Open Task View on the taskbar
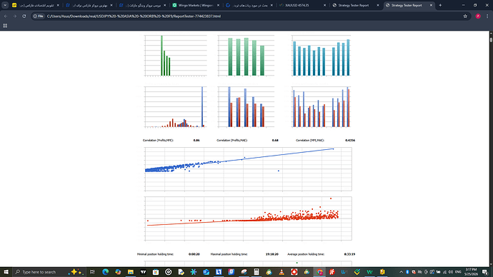This screenshot has width=493, height=277. [92, 272]
